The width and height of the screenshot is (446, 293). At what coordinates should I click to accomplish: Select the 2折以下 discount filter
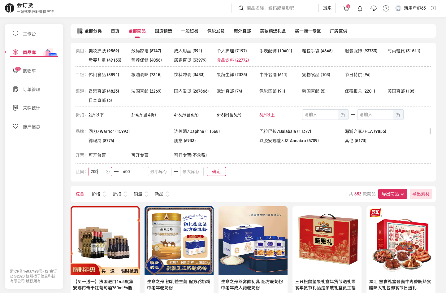pos(96,115)
